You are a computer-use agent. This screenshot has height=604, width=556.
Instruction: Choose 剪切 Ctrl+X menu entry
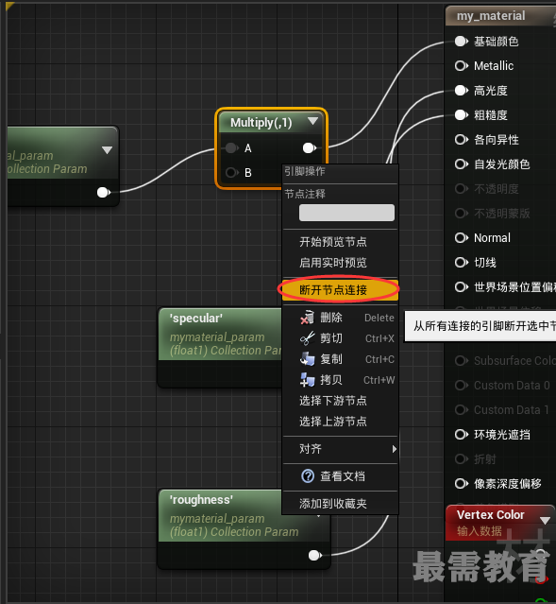pyautogui.click(x=340, y=338)
